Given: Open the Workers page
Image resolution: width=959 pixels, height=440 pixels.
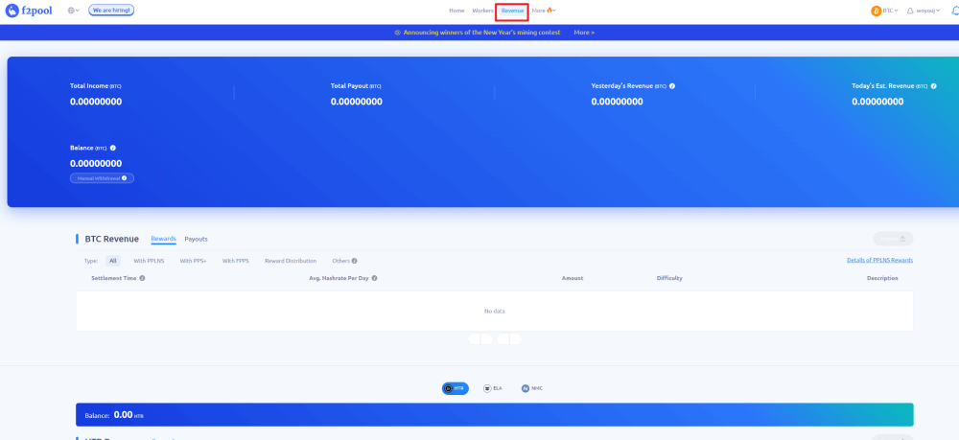Looking at the screenshot, I should (482, 11).
